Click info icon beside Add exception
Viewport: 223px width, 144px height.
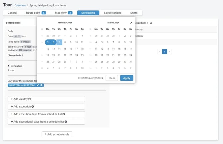pos(33,106)
